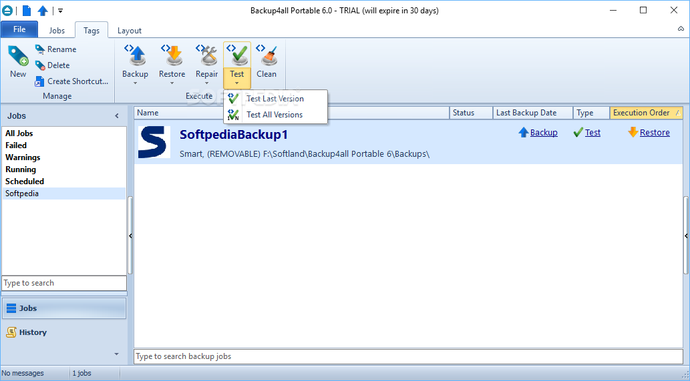
Task: Collapse the Jobs panel with its chevron
Action: coord(117,116)
